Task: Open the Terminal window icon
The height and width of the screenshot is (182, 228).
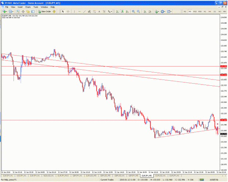Action: pyautogui.click(x=33, y=11)
